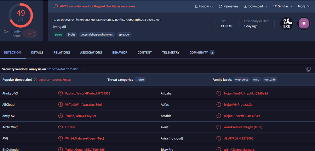Click the detect-debug-environment tag
This screenshot has width=315, height=151.
point(97,34)
